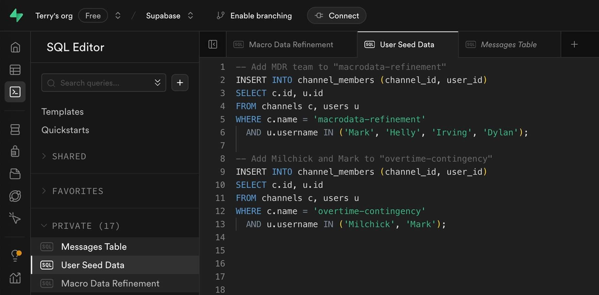Open the Edge Functions globe icon
The width and height of the screenshot is (599, 295).
[x=15, y=196]
